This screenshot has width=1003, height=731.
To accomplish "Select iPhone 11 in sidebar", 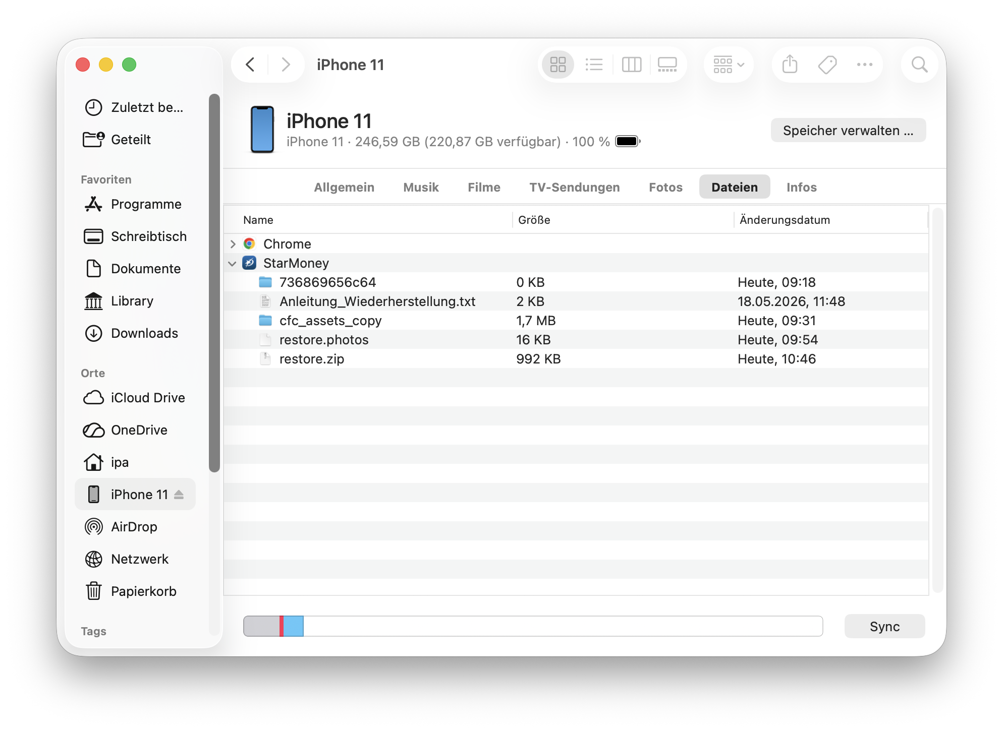I will (x=134, y=494).
